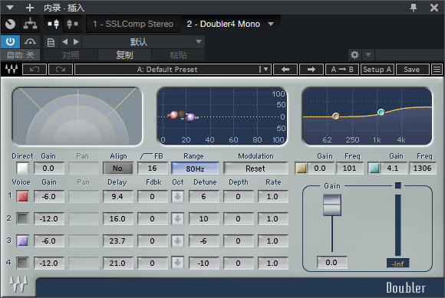Click the FB 16 value field
Screen dimensions: 445x298
pyautogui.click(x=153, y=169)
